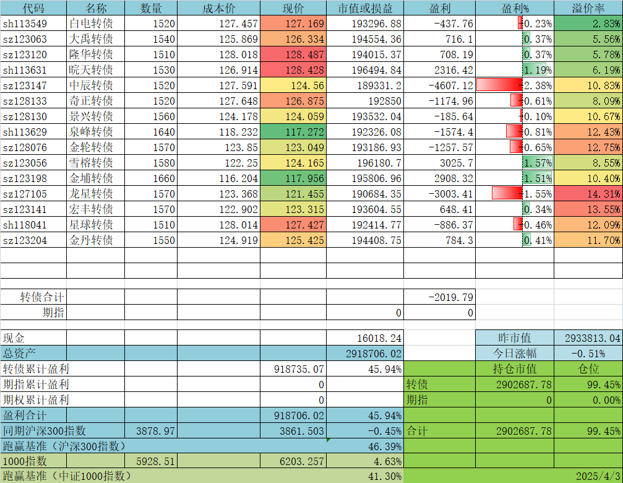Viewport: 623px width, 483px height.
Task: Select the 现金 label cell
Action: pyautogui.click(x=33, y=338)
